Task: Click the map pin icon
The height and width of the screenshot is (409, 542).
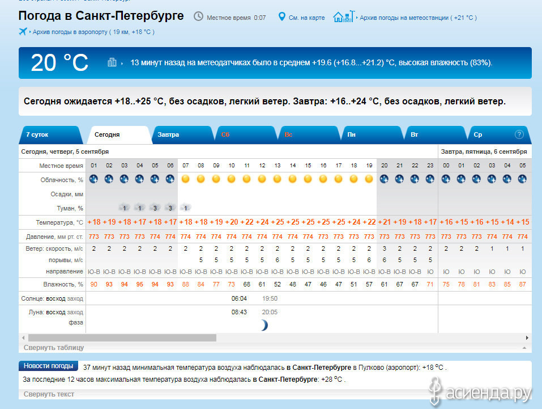Action: [x=282, y=16]
